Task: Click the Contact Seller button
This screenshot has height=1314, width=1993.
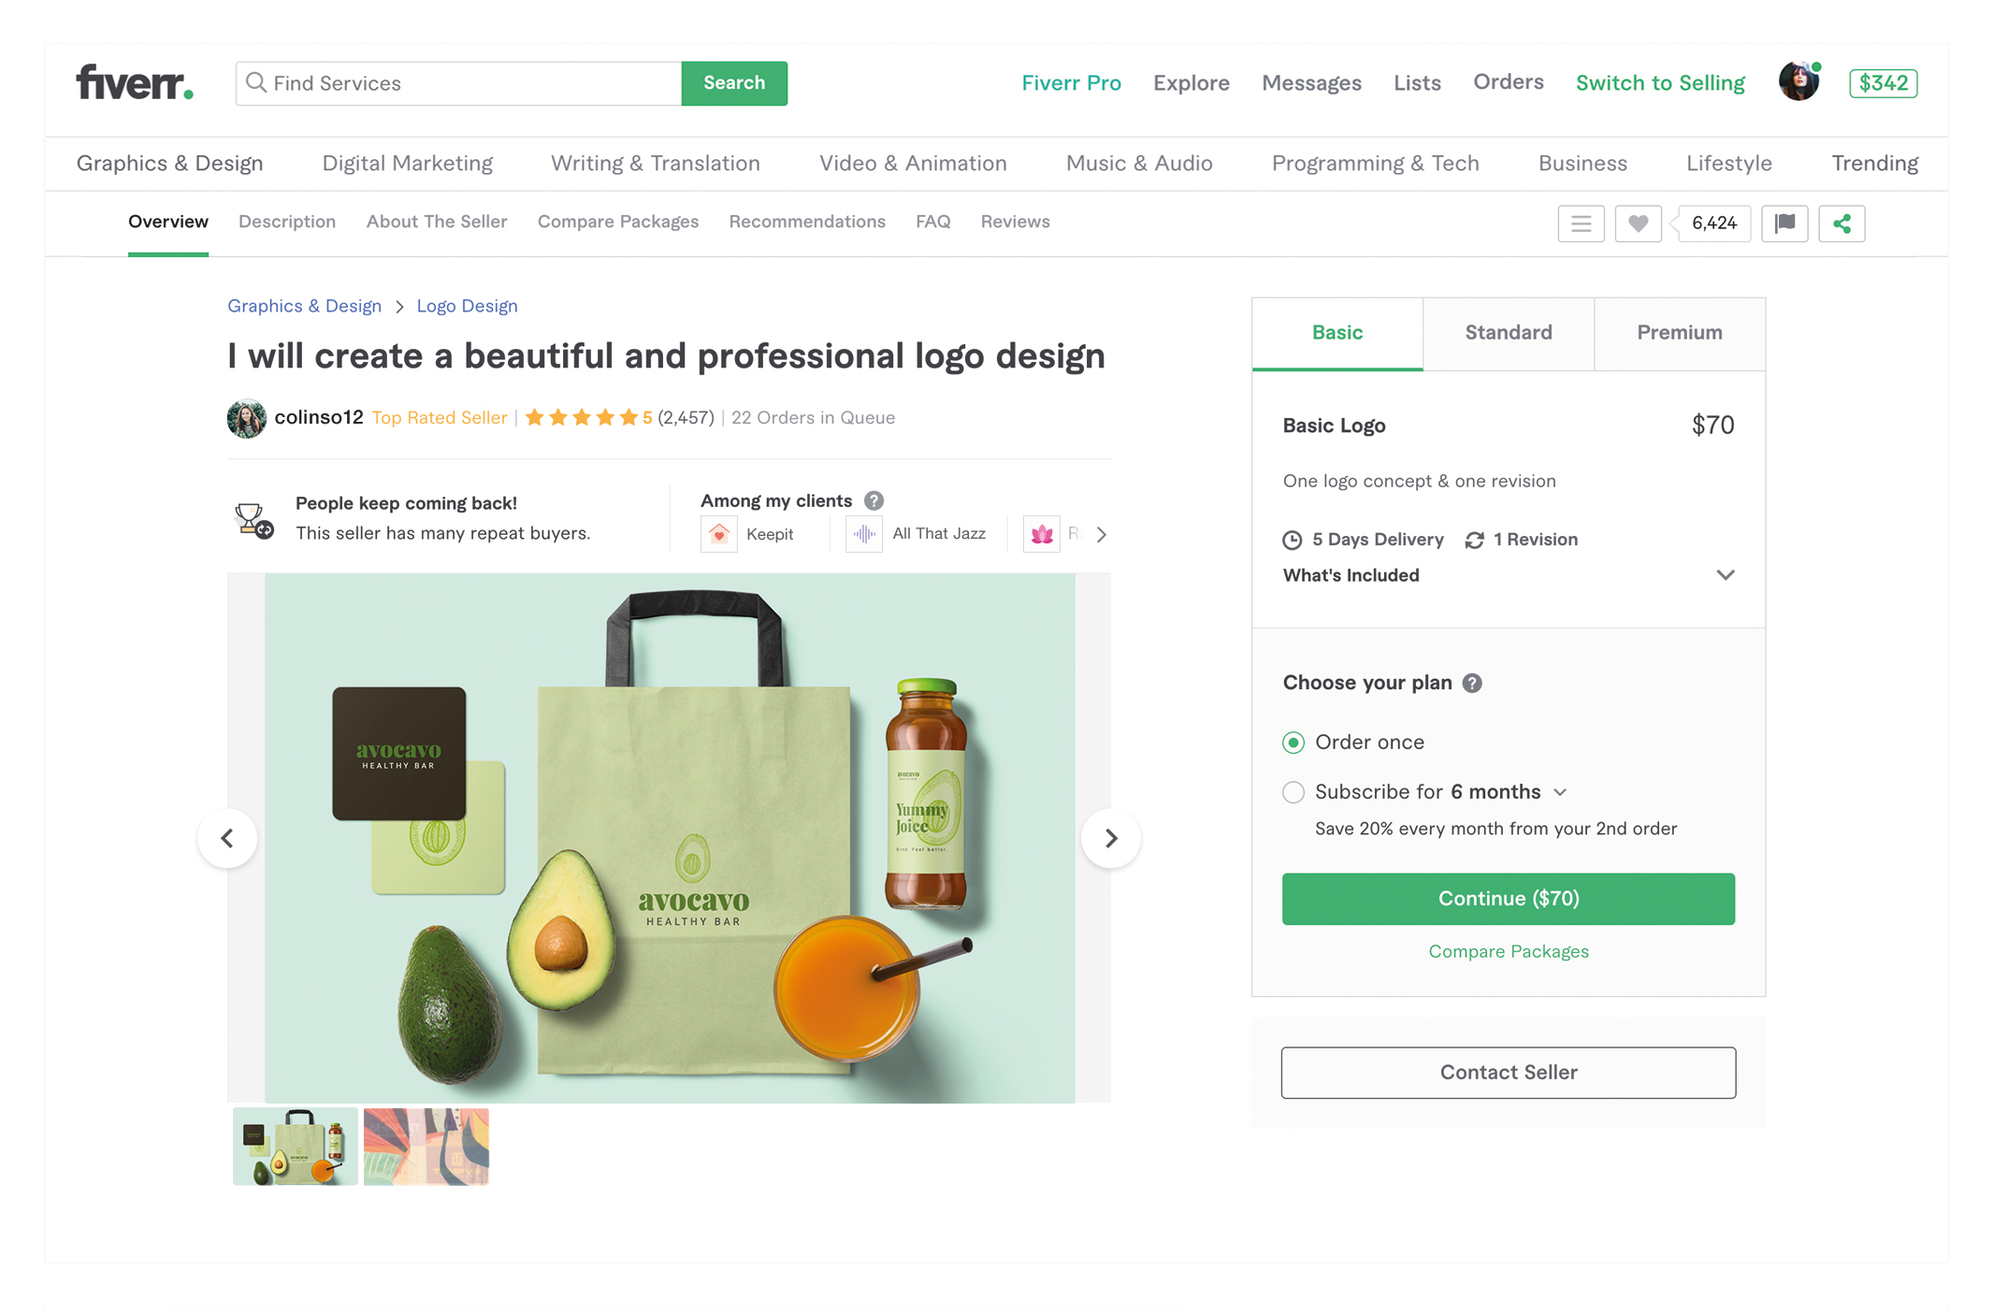Action: 1508,1072
